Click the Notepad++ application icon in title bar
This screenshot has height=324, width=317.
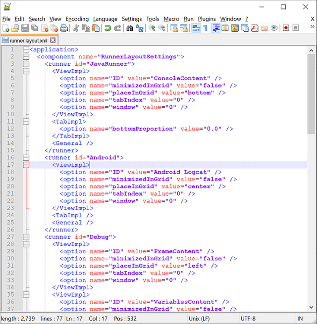pos(7,7)
